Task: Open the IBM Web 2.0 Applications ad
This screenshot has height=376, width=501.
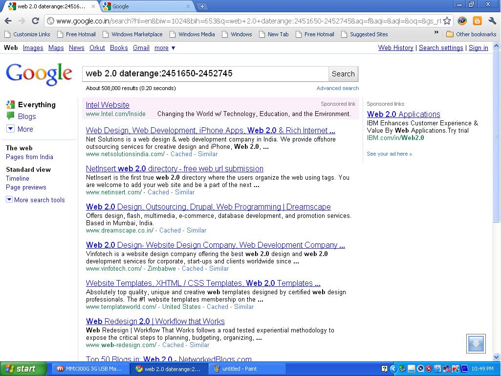Action: click(x=403, y=114)
